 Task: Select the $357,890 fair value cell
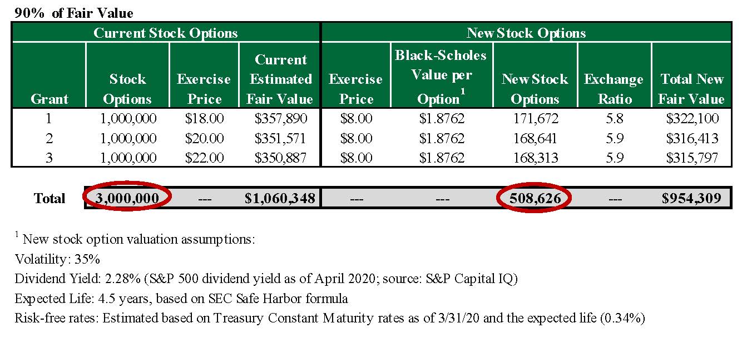[281, 118]
